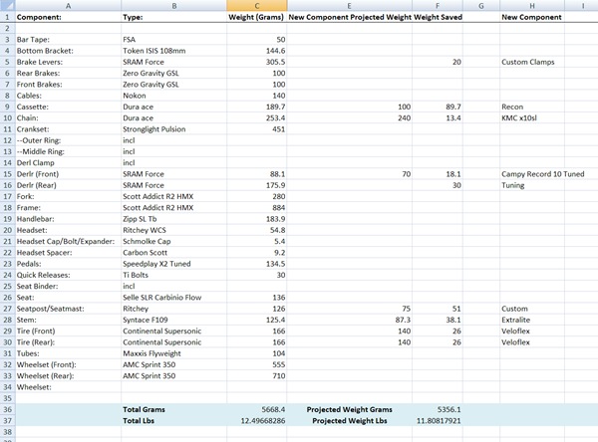
Task: Select Wheelset (Front) weight 555
Action: [257, 364]
